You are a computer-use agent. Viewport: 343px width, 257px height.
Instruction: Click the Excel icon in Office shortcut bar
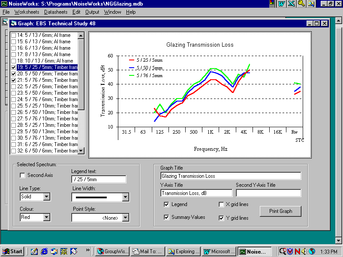point(292,4)
